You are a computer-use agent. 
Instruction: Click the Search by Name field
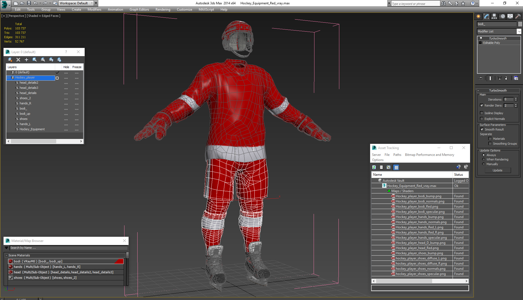coord(69,248)
